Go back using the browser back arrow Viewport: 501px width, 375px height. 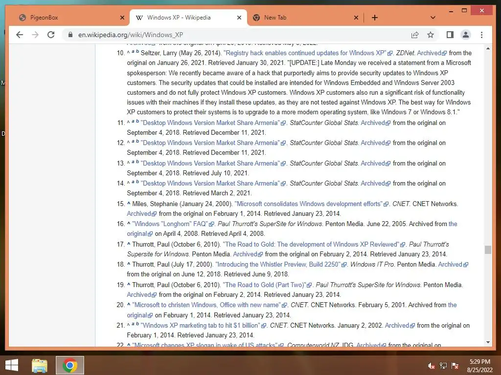click(20, 35)
